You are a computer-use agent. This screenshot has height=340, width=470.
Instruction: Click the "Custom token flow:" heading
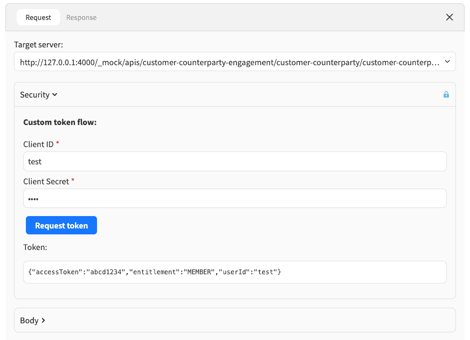point(60,122)
